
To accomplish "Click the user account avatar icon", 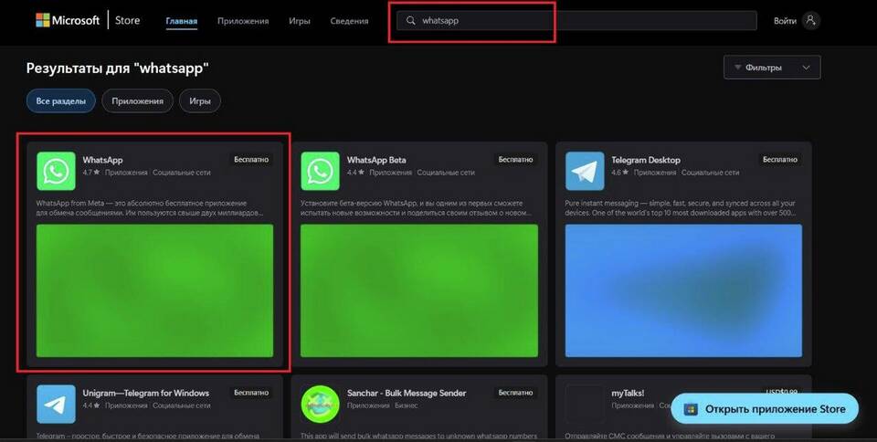I will coord(810,20).
